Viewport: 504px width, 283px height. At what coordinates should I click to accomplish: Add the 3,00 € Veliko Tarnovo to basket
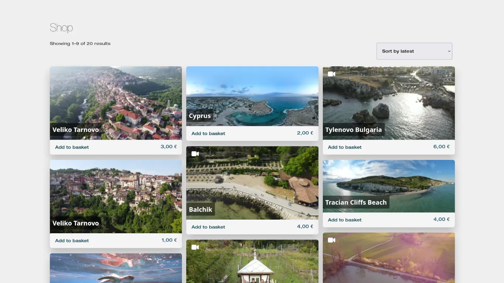72,147
